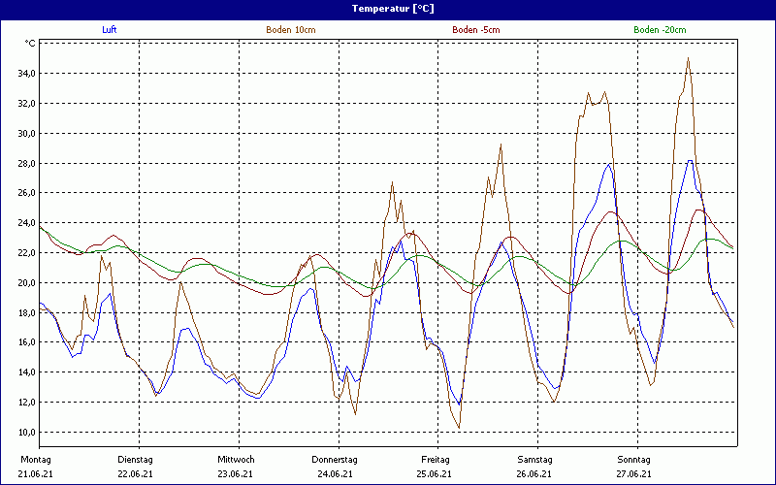Click the 18,0 y-axis value

[x=26, y=312]
